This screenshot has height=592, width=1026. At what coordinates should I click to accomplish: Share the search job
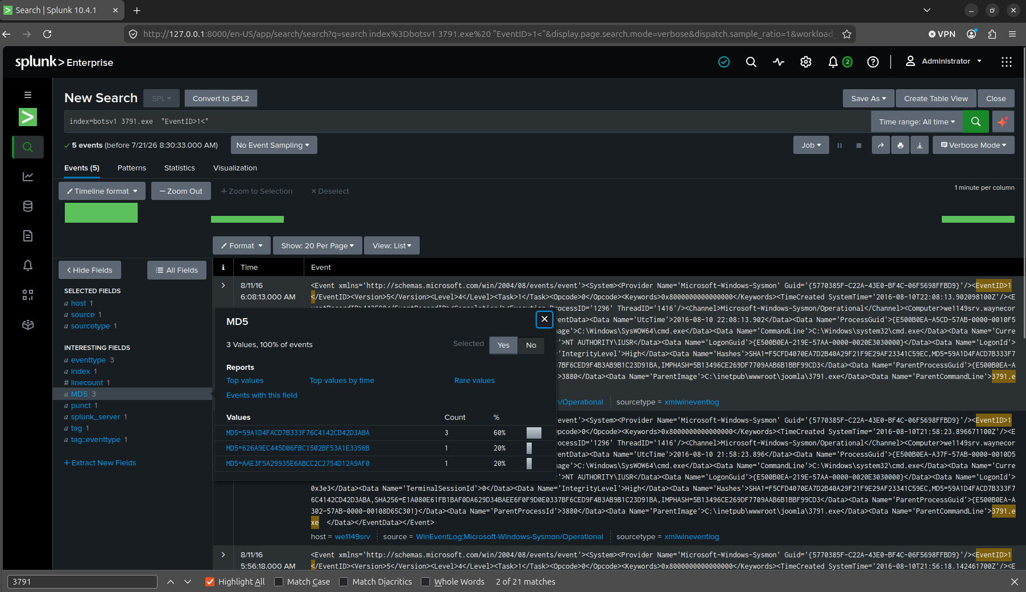pyautogui.click(x=881, y=145)
